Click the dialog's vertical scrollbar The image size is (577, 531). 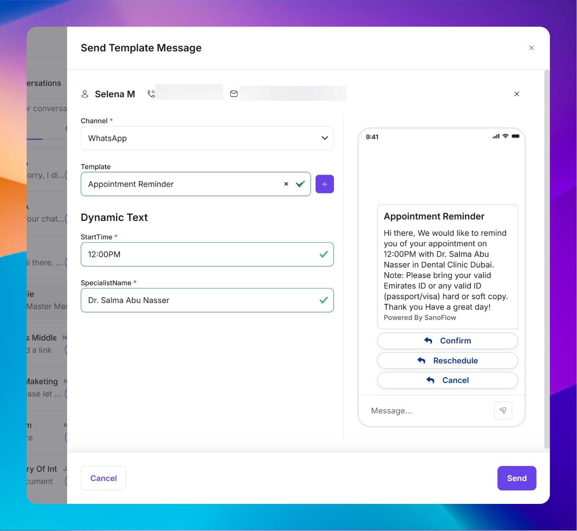pos(547,258)
